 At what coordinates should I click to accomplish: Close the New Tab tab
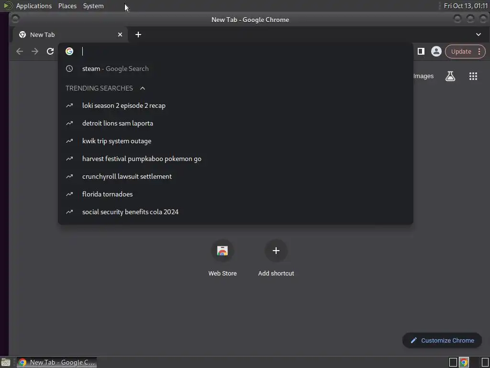[120, 34]
